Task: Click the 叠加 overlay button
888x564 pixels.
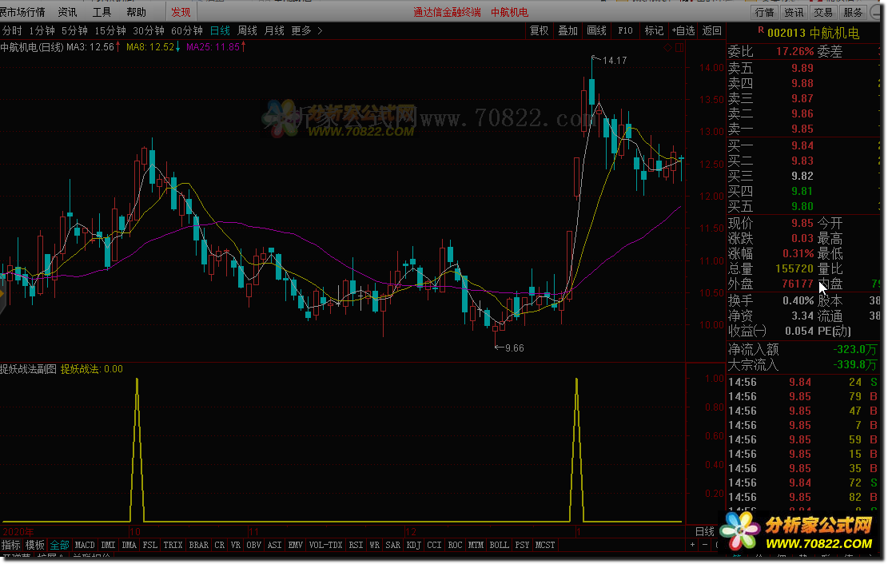Action: click(x=568, y=30)
